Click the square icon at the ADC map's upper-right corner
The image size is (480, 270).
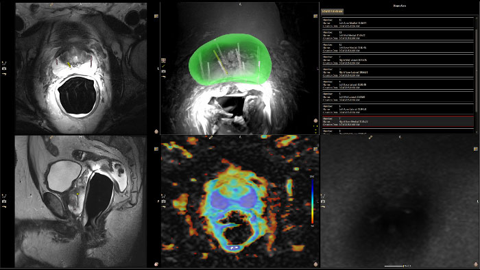[315, 149]
